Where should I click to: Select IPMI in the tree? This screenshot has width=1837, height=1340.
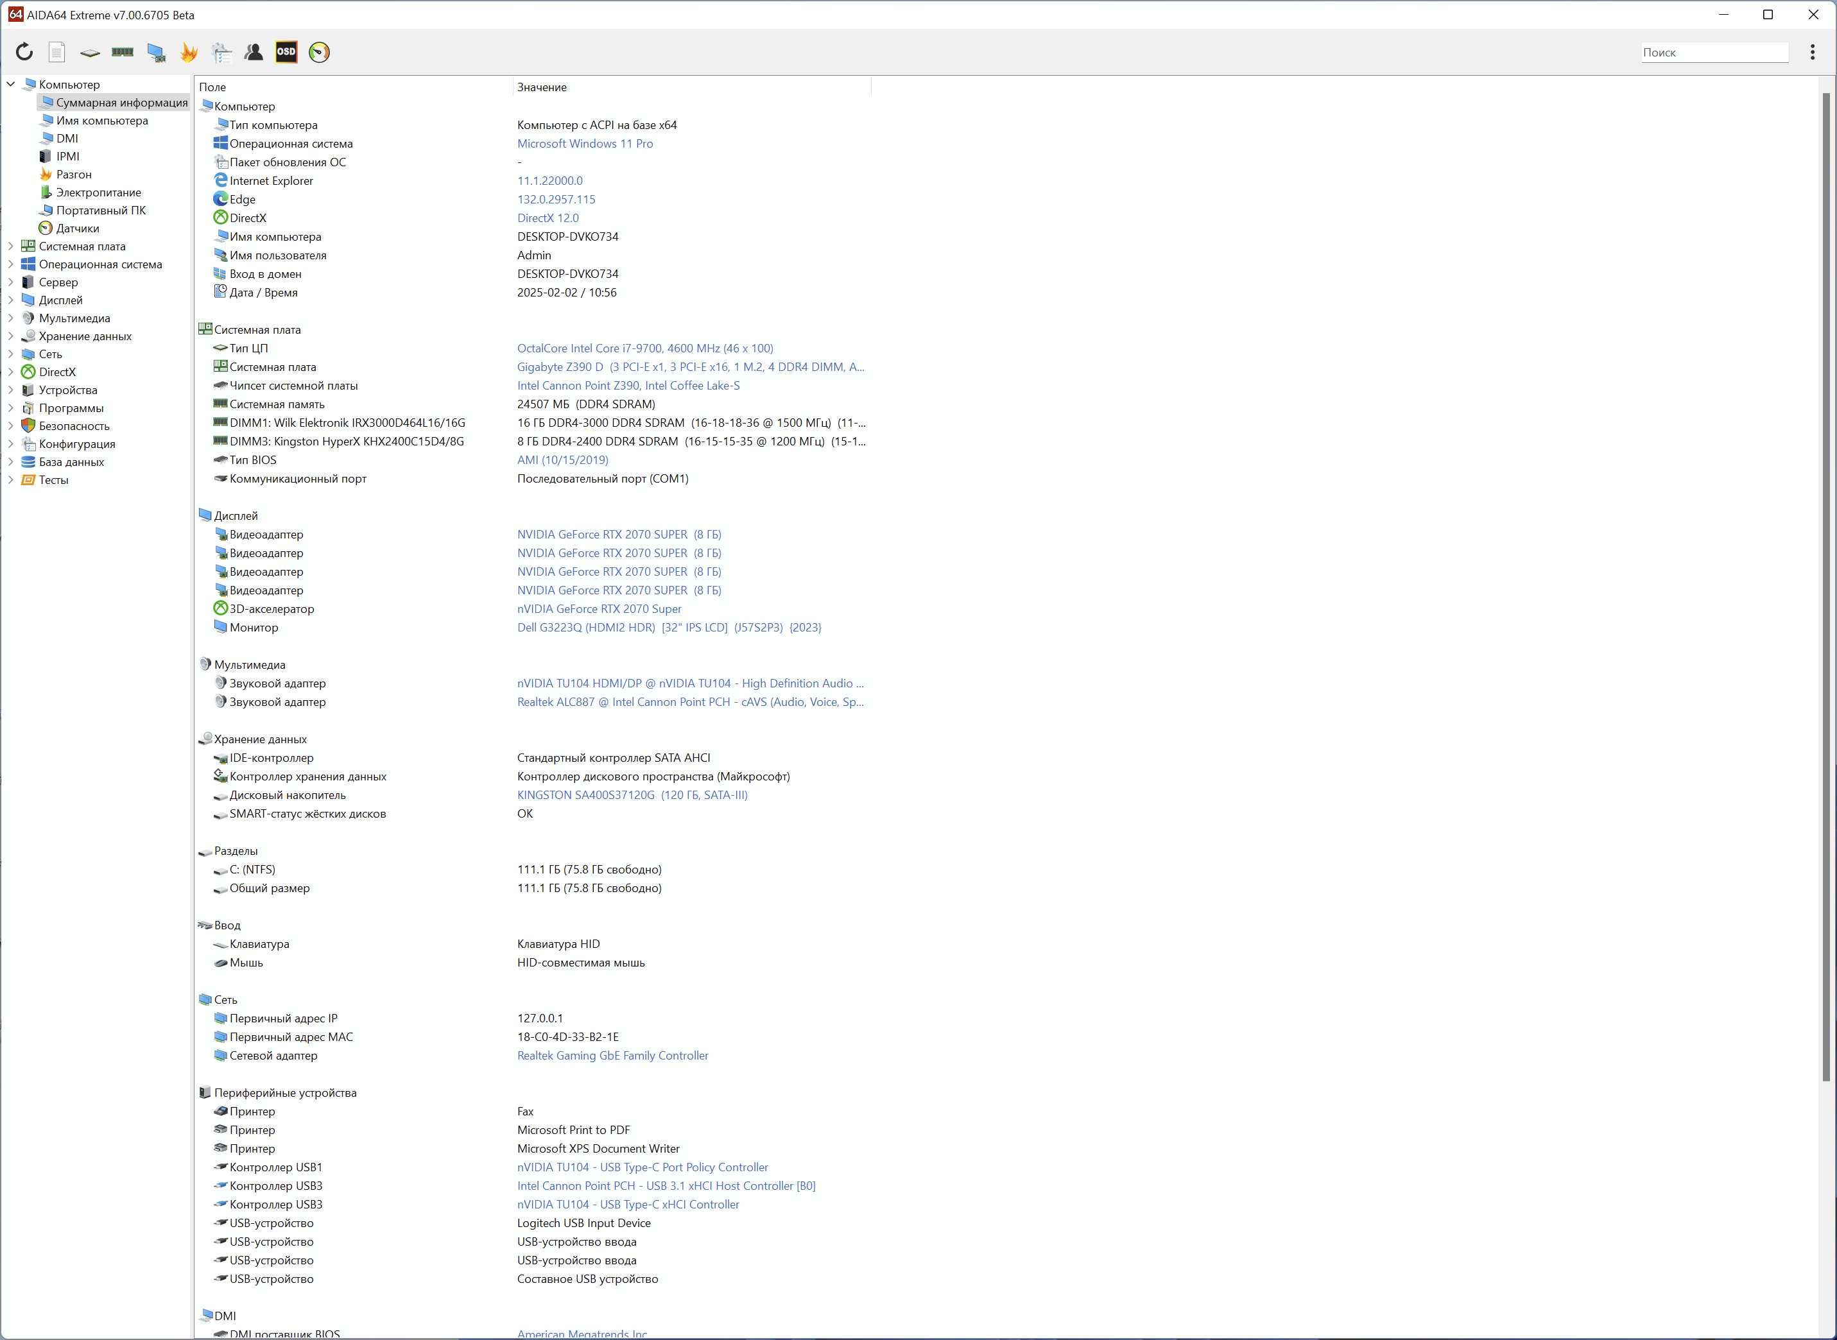tap(68, 157)
